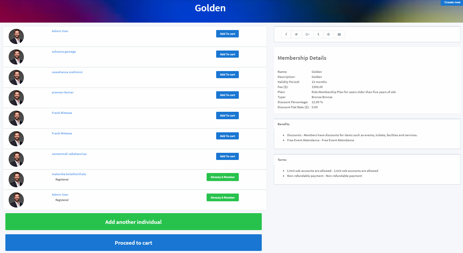Image resolution: width=463 pixels, height=253 pixels.
Task: Add the first 'Admin User' to cart
Action: 227,34
